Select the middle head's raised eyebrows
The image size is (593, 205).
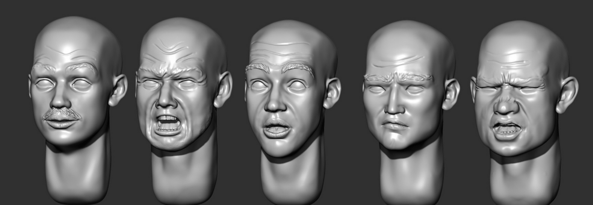(x=280, y=67)
